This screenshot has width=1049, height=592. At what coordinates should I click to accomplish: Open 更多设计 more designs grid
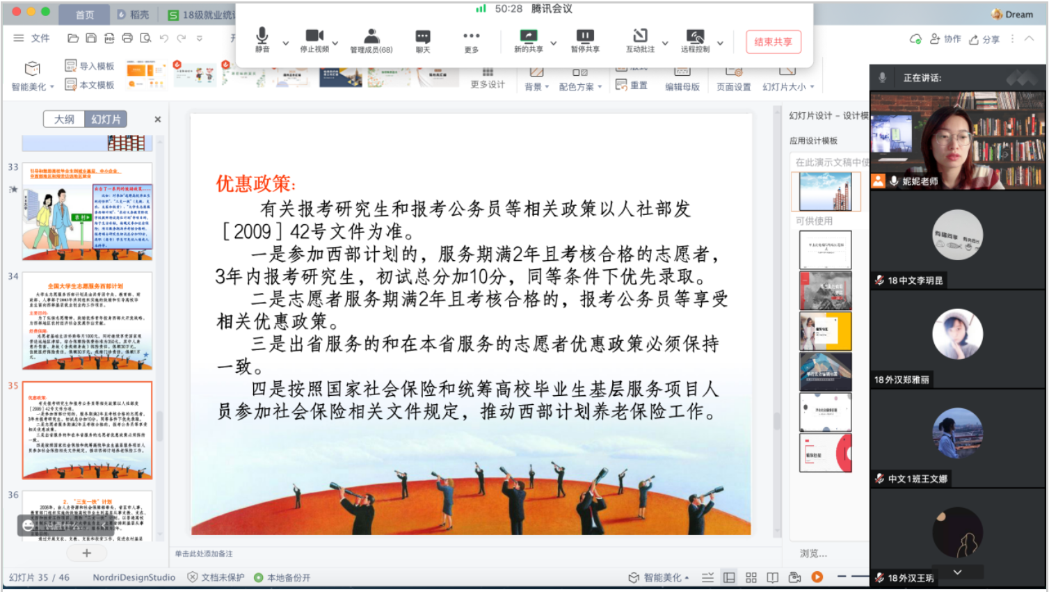(488, 79)
